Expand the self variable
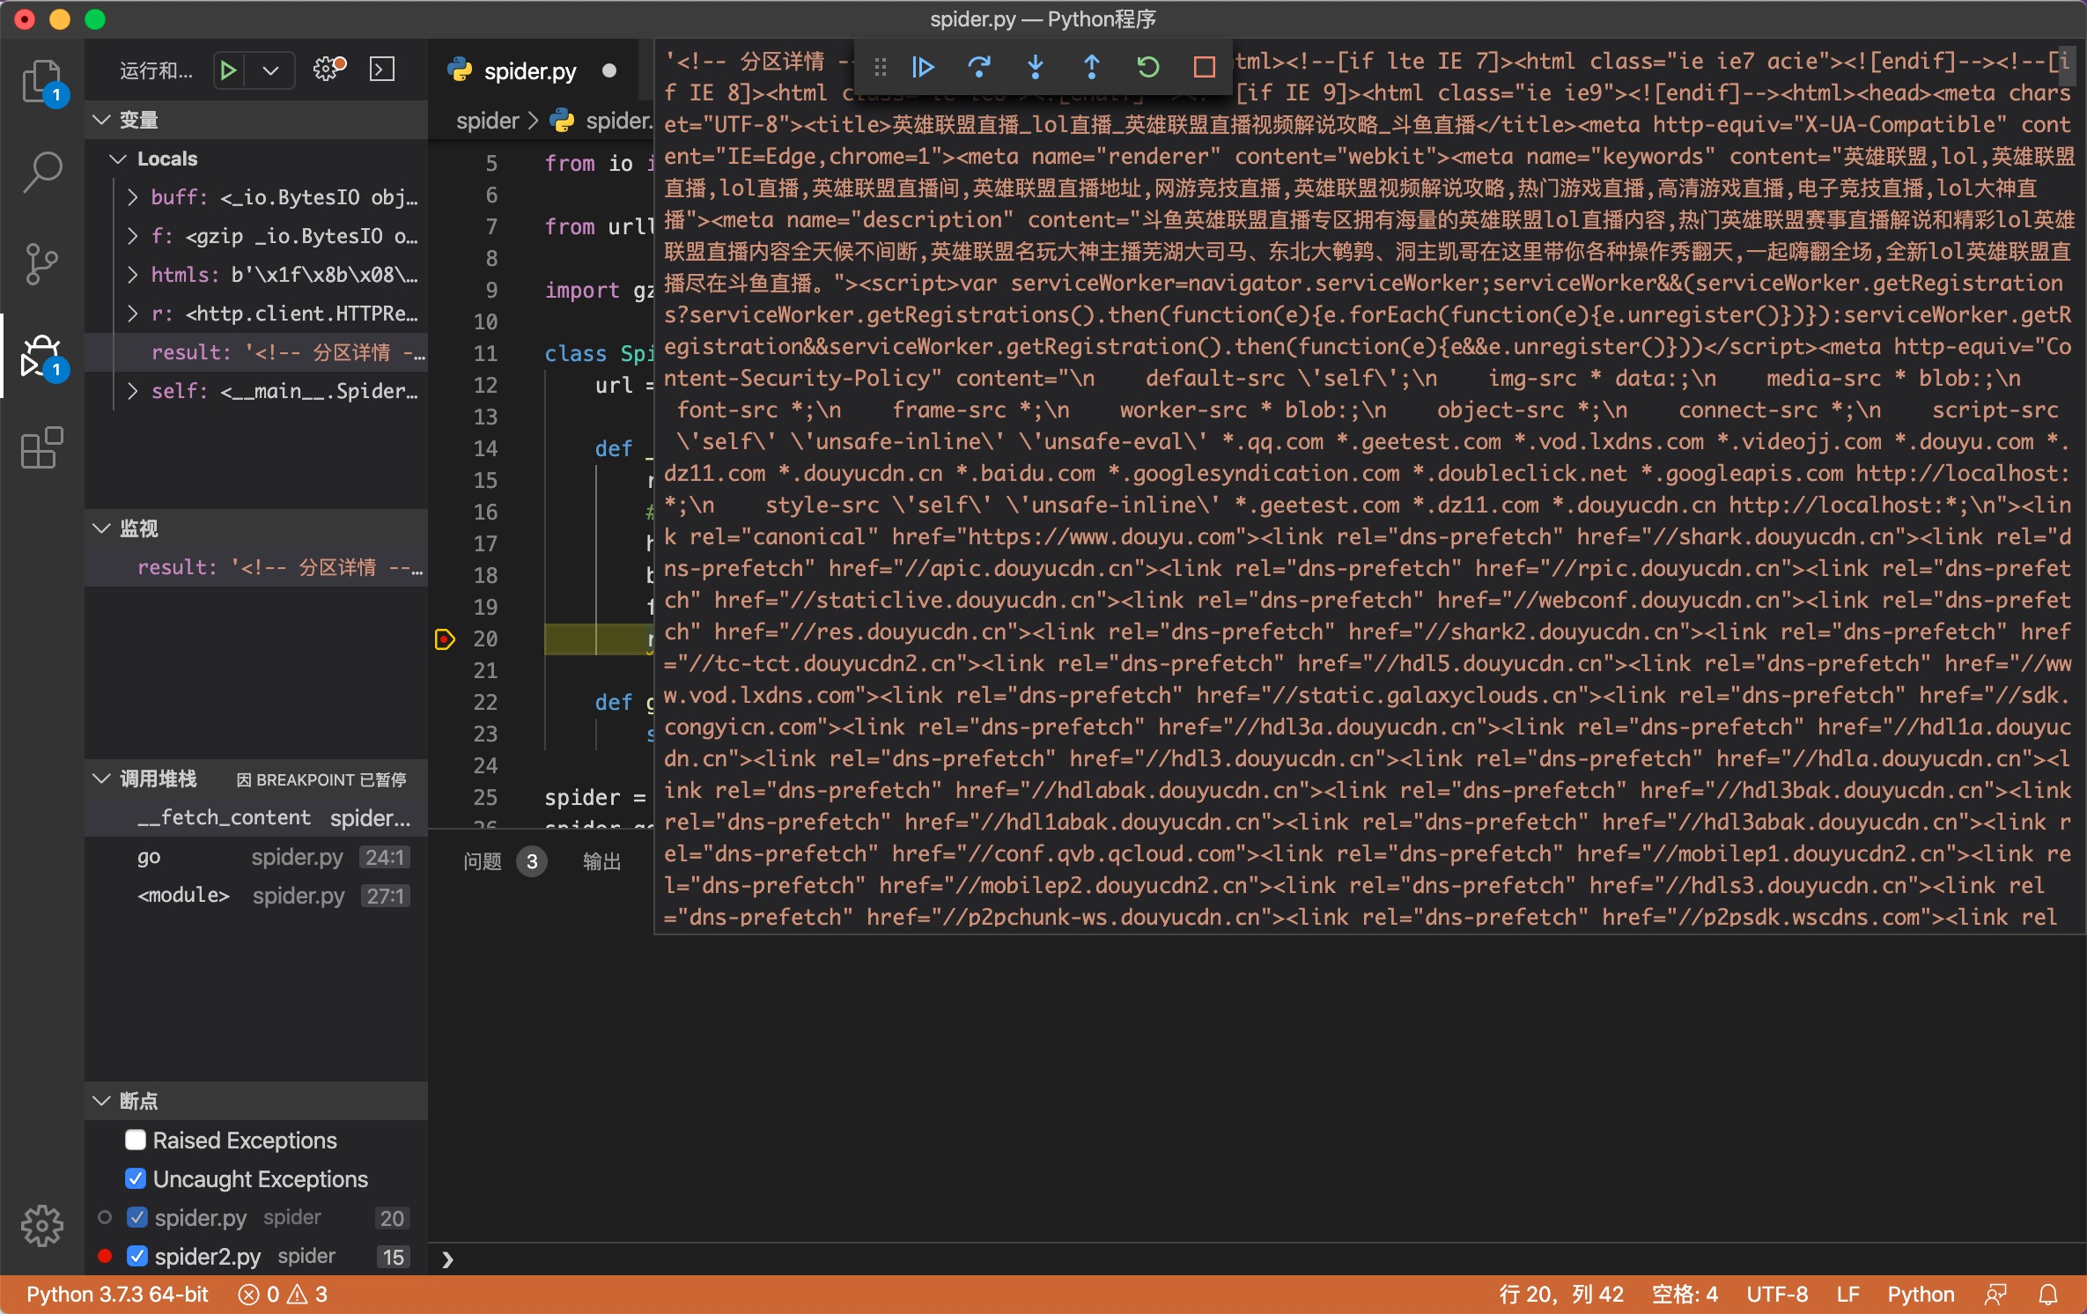The width and height of the screenshot is (2087, 1314). (133, 391)
